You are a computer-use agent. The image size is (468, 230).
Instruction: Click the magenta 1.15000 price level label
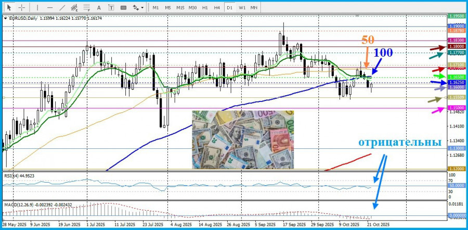[x=456, y=108]
